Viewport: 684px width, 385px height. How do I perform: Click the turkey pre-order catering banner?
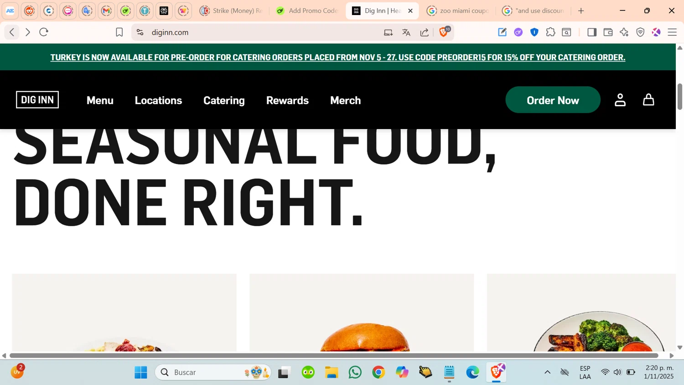337,57
